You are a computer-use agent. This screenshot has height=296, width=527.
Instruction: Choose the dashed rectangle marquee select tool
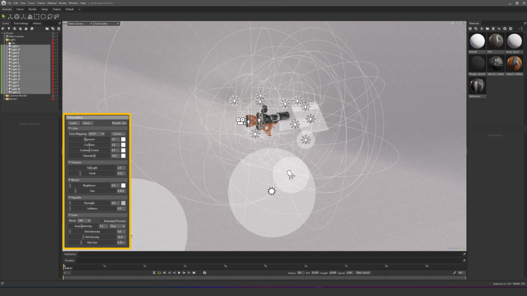[37, 16]
